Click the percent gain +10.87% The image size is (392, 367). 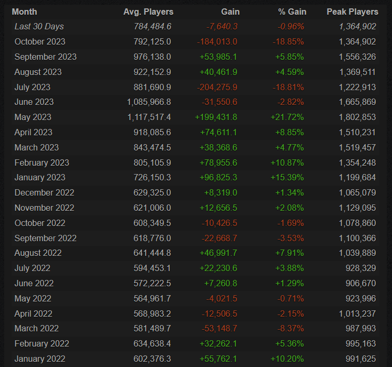pyautogui.click(x=287, y=163)
